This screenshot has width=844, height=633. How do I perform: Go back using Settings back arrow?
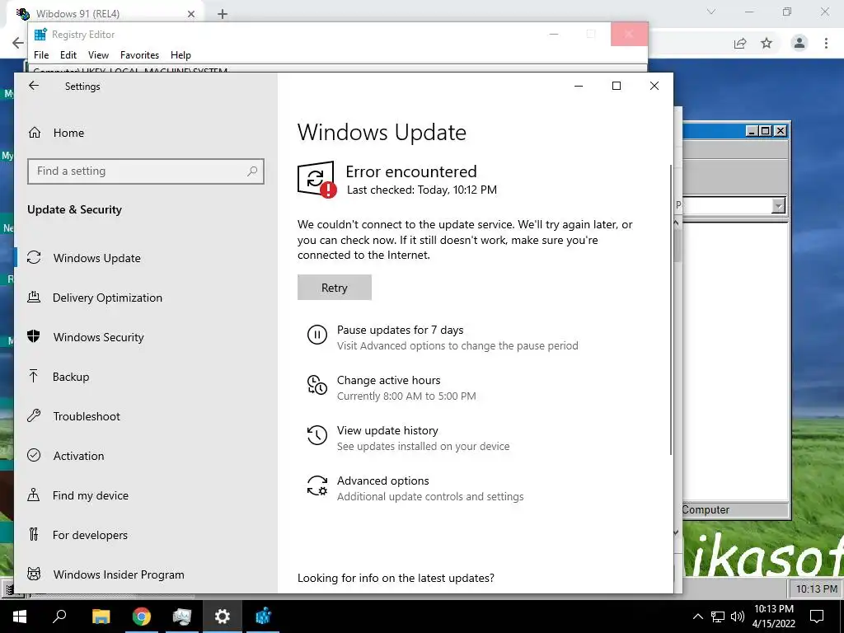[34, 86]
